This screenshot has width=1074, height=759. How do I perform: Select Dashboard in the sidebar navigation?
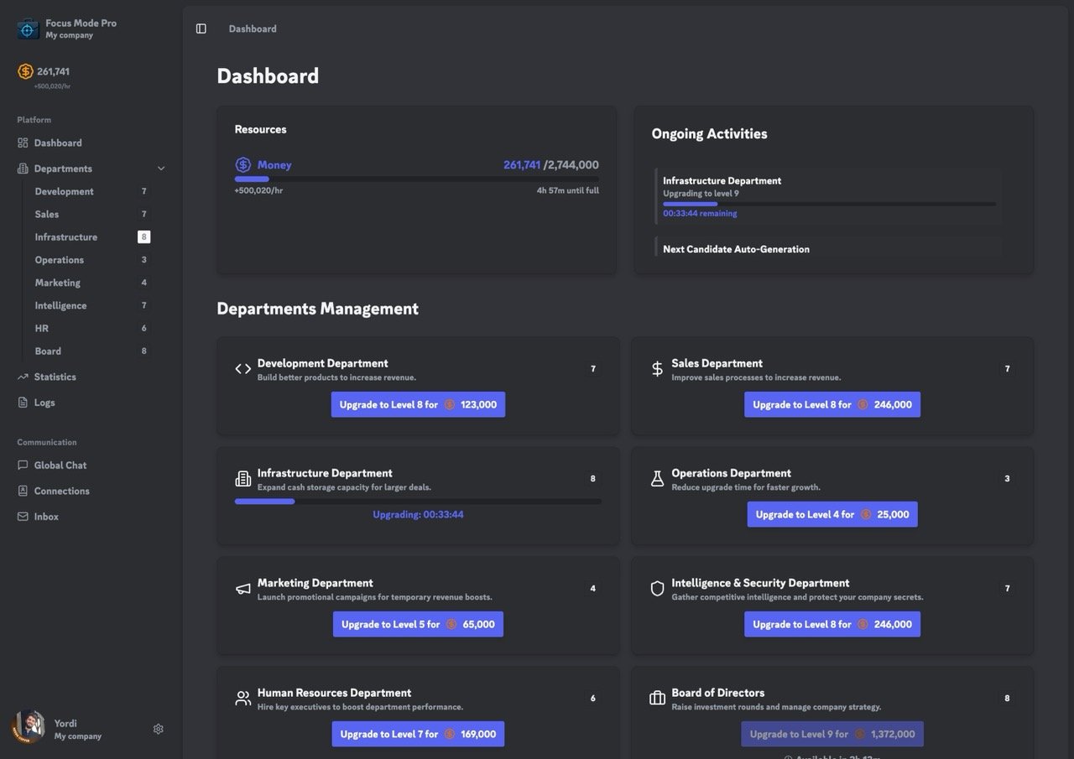pyautogui.click(x=57, y=143)
